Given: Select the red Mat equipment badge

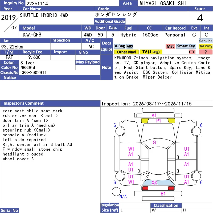Looking at the screenshot, I should pyautogui.click(x=170, y=46).
